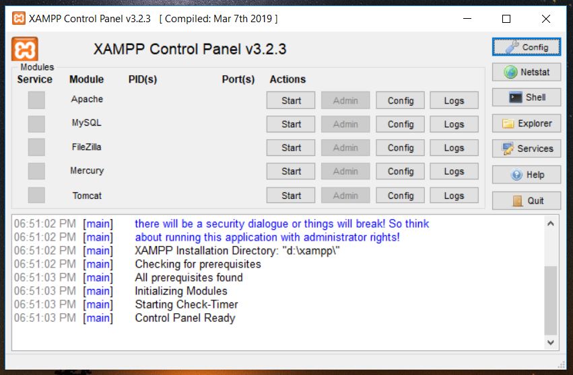Click the 'All prerequisites found' log entry
The width and height of the screenshot is (573, 375).
189,278
